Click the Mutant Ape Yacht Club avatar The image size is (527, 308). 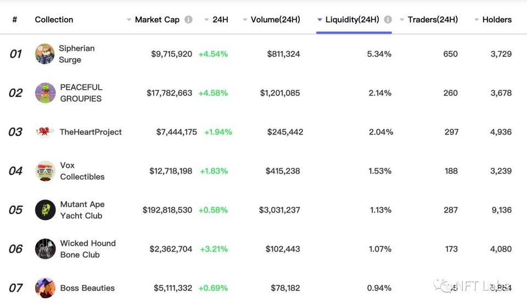coord(45,210)
